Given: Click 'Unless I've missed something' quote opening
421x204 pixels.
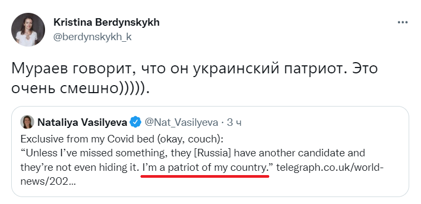Looking at the screenshot, I should click(93, 154).
